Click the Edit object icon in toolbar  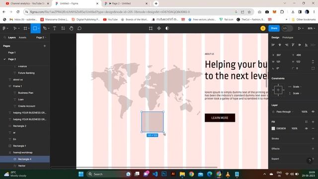pyautogui.click(x=151, y=28)
